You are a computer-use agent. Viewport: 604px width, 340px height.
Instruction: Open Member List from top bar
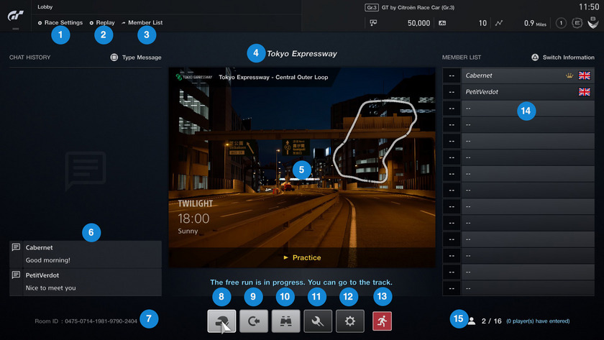pyautogui.click(x=145, y=23)
